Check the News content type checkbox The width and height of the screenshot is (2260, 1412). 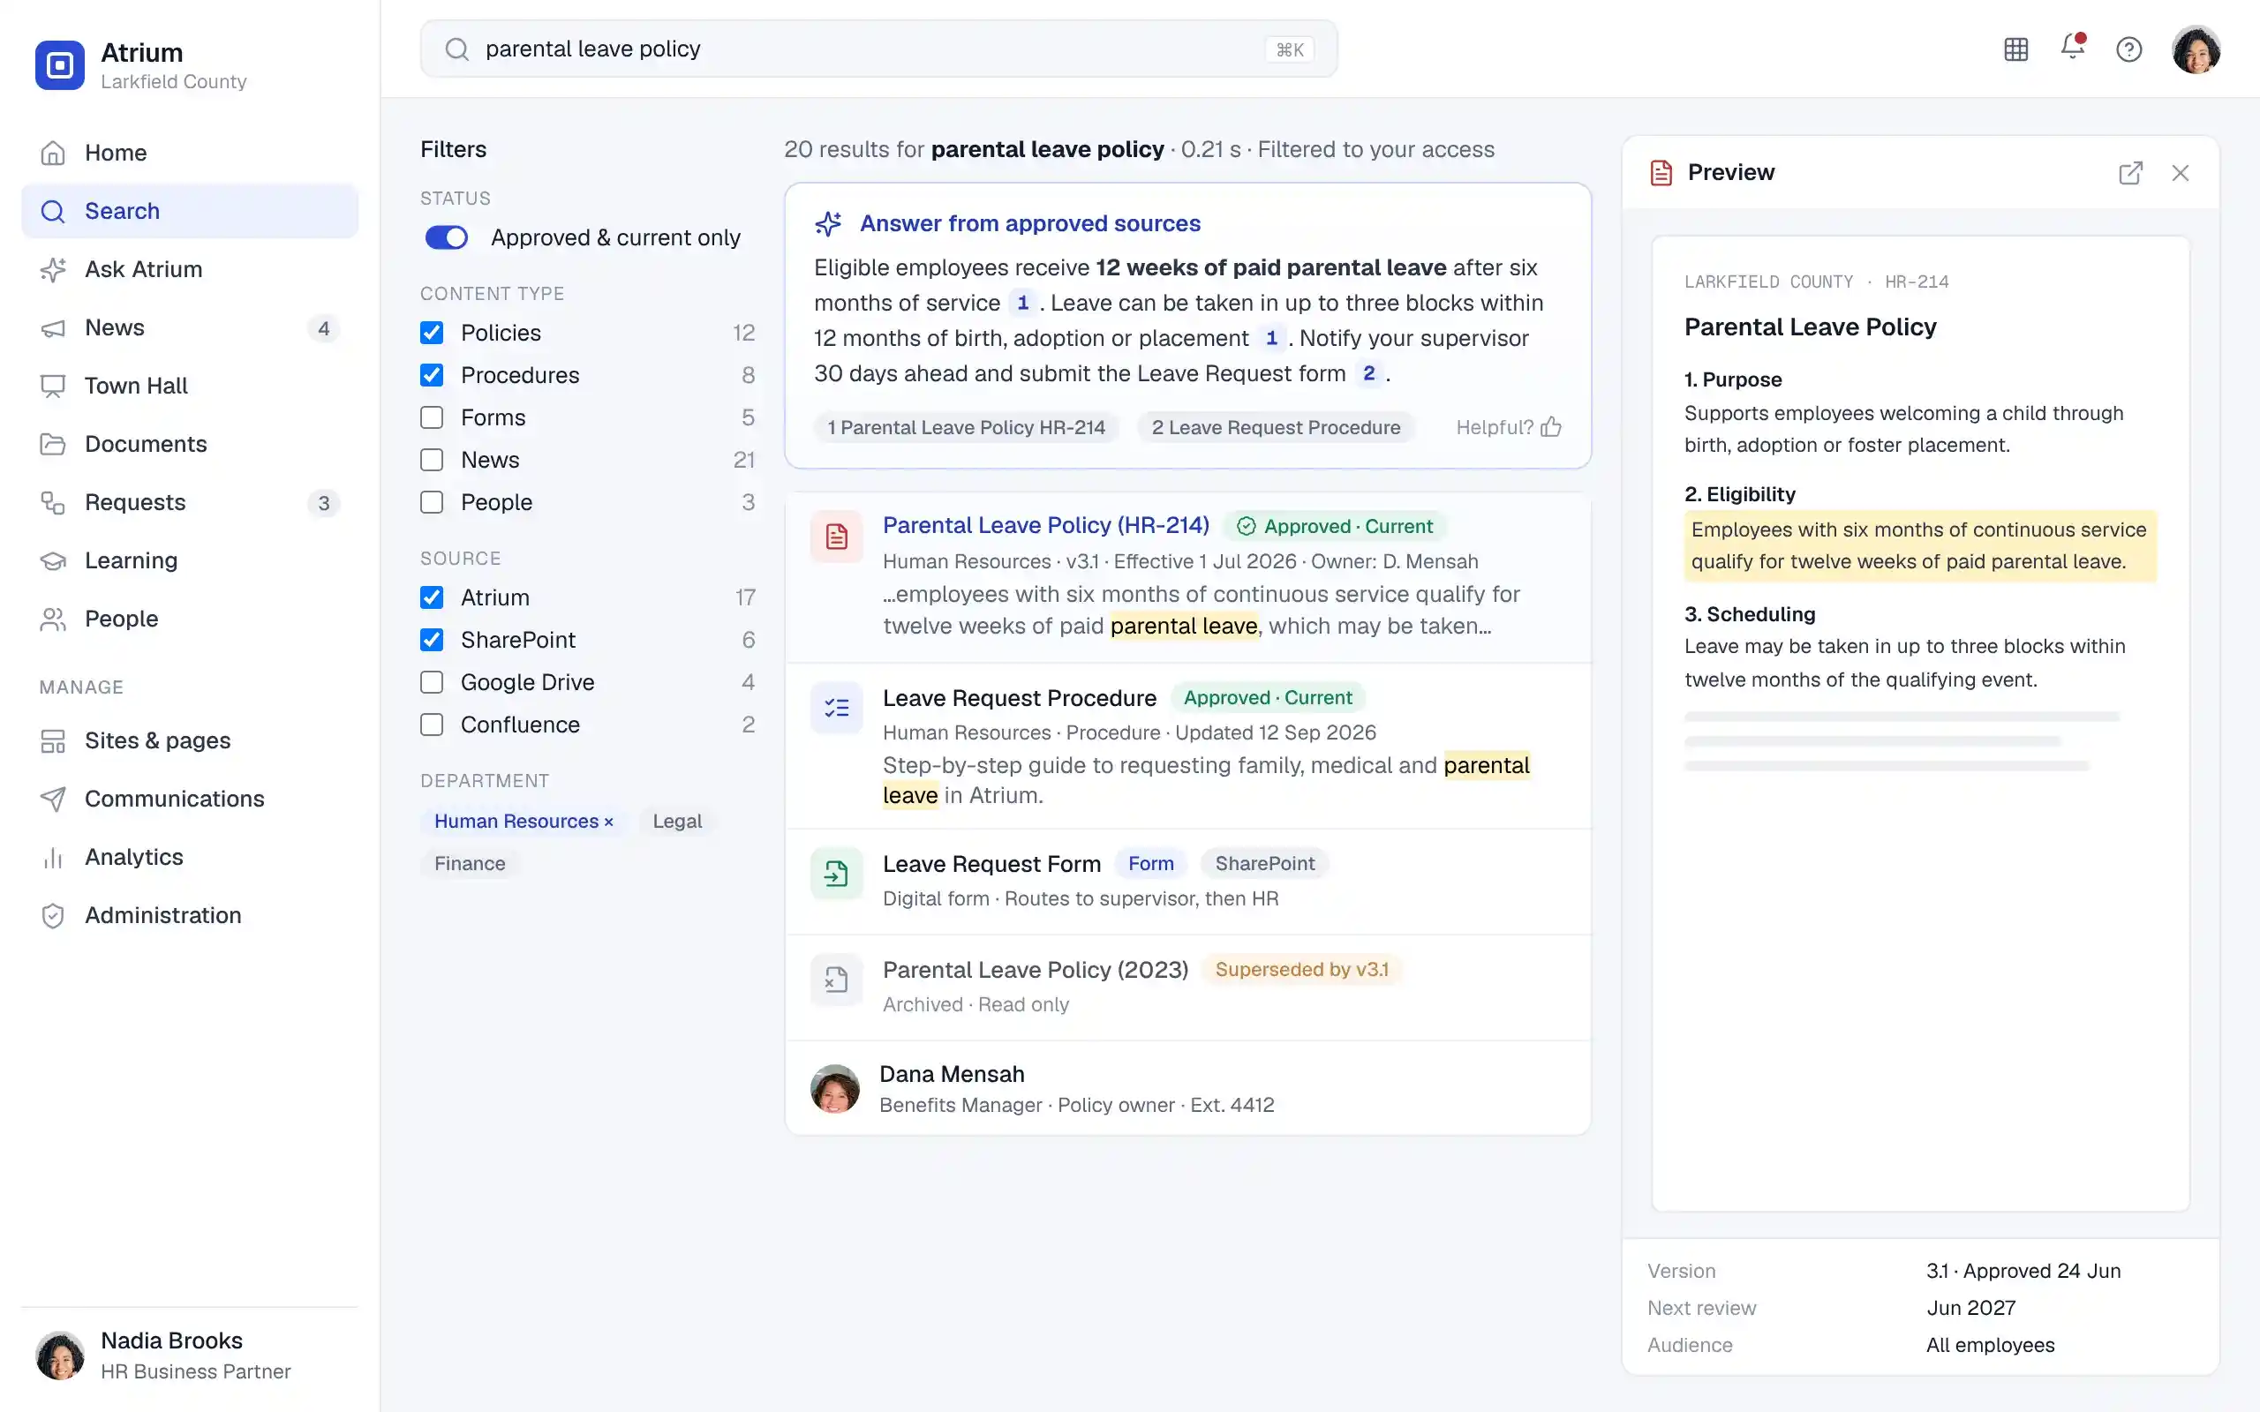[x=432, y=460]
